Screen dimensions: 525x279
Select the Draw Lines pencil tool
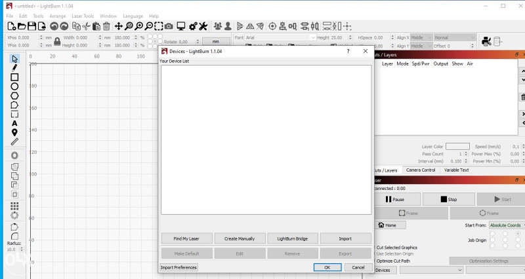pos(14,68)
